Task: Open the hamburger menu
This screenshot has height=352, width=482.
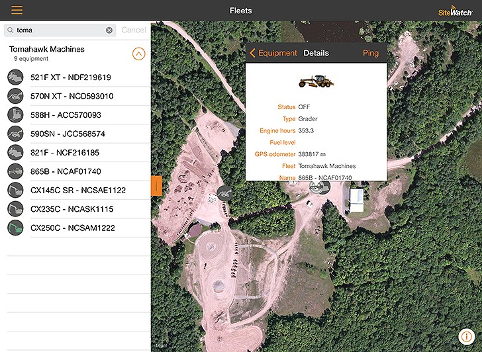Action: [x=17, y=10]
